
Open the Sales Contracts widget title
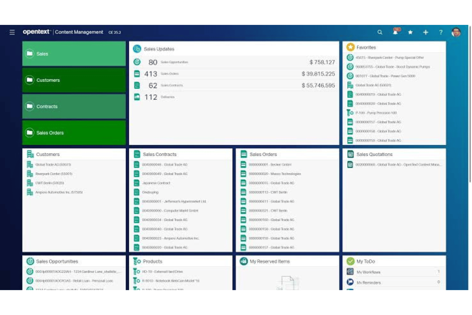coord(159,154)
